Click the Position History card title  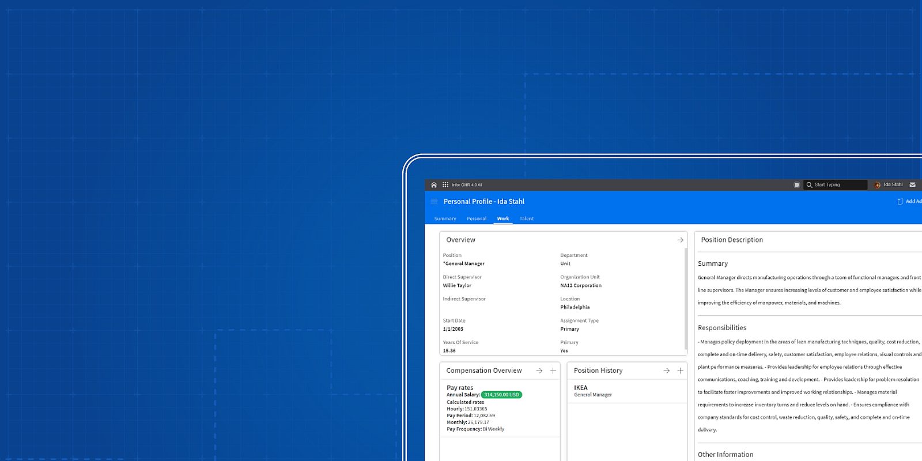tap(598, 371)
